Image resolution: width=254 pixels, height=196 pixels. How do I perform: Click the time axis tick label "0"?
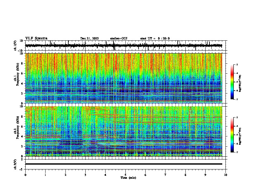pyautogui.click(x=25, y=175)
